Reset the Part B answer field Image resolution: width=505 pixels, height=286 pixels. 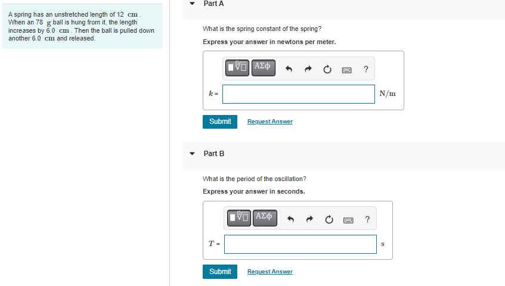(329, 219)
